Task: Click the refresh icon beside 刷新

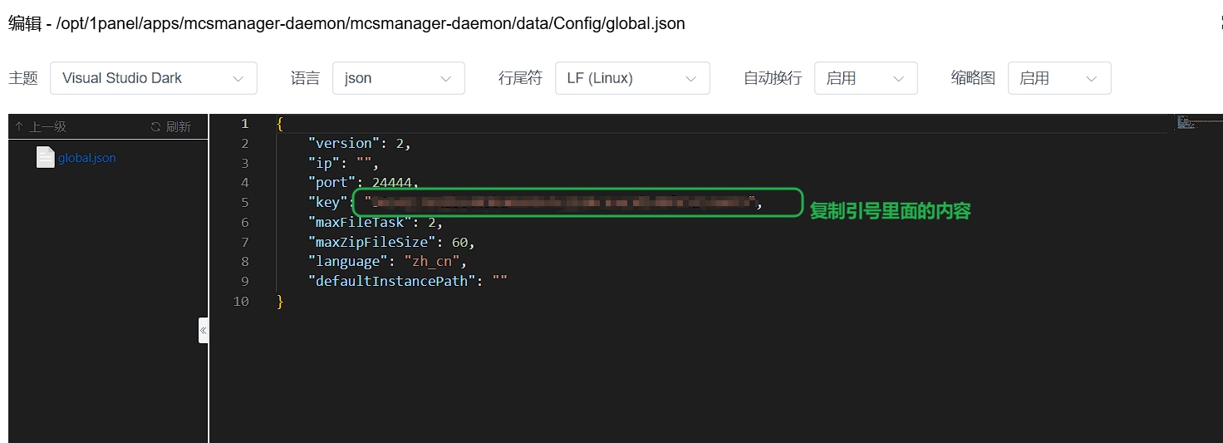Action: click(155, 127)
